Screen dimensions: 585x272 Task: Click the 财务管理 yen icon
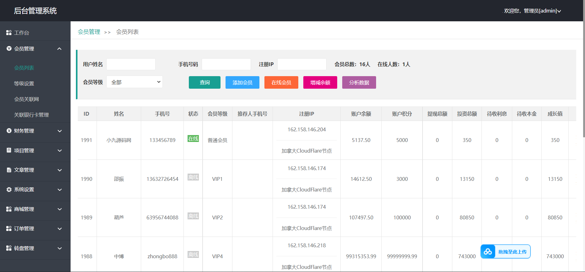click(9, 131)
